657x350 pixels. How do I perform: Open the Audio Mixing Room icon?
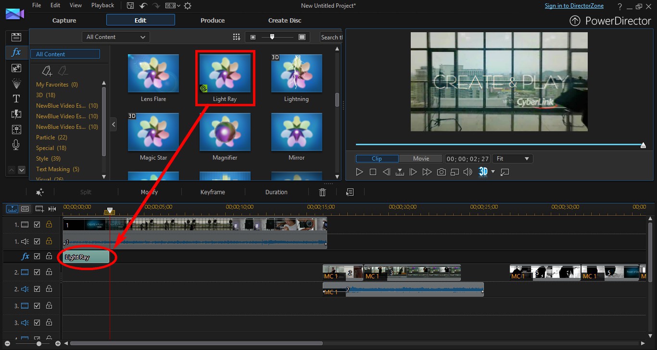pos(16,129)
